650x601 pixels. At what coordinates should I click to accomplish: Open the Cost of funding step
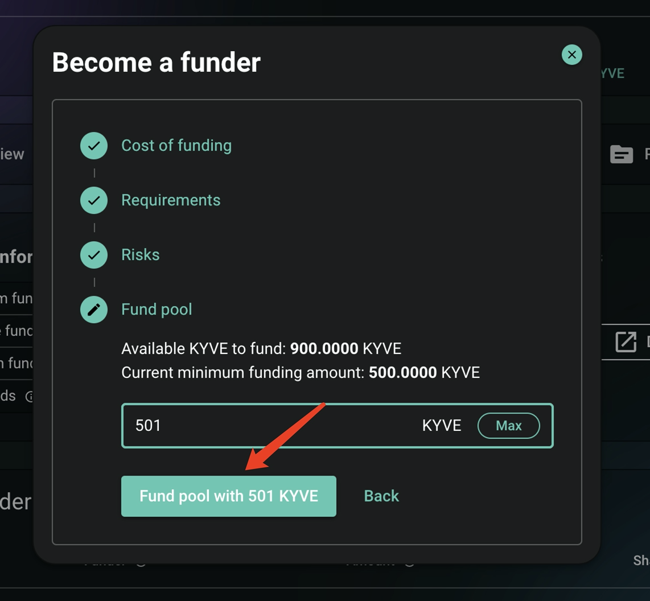(176, 146)
